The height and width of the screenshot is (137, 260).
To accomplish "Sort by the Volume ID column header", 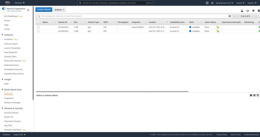I will [x=63, y=22].
